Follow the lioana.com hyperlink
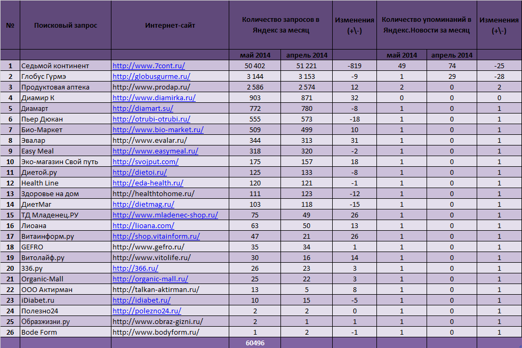Viewport: 522px width, 348px height. coord(143,225)
